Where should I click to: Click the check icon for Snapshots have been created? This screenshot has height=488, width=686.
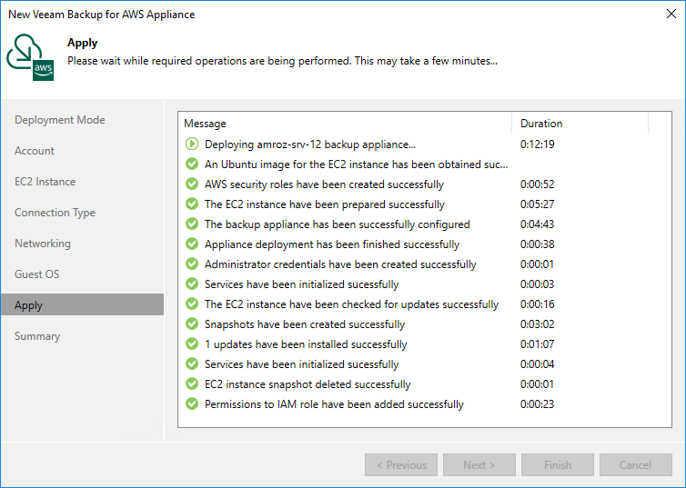tap(192, 324)
